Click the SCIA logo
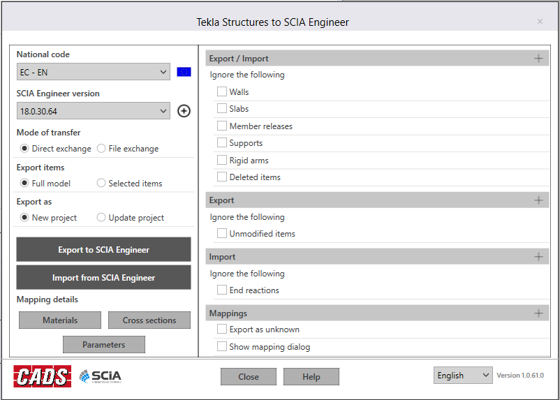This screenshot has height=400, width=560. click(100, 376)
